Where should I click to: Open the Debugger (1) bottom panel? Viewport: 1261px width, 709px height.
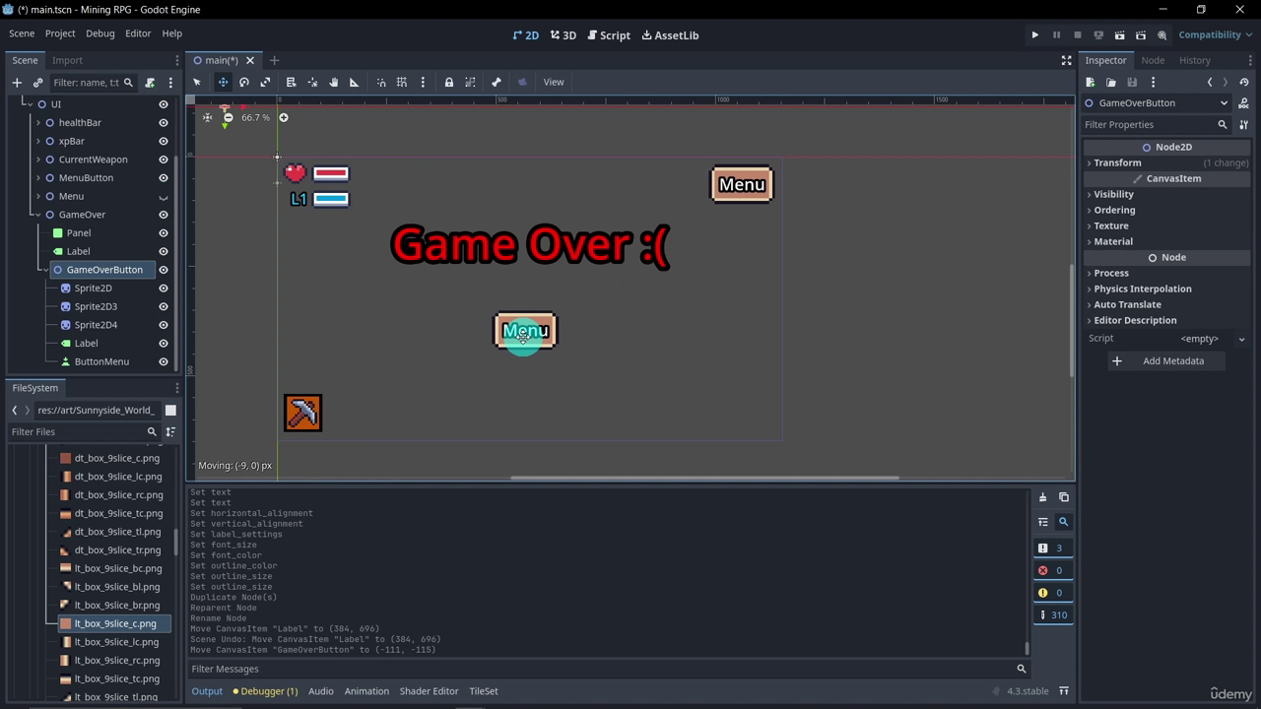pyautogui.click(x=265, y=691)
